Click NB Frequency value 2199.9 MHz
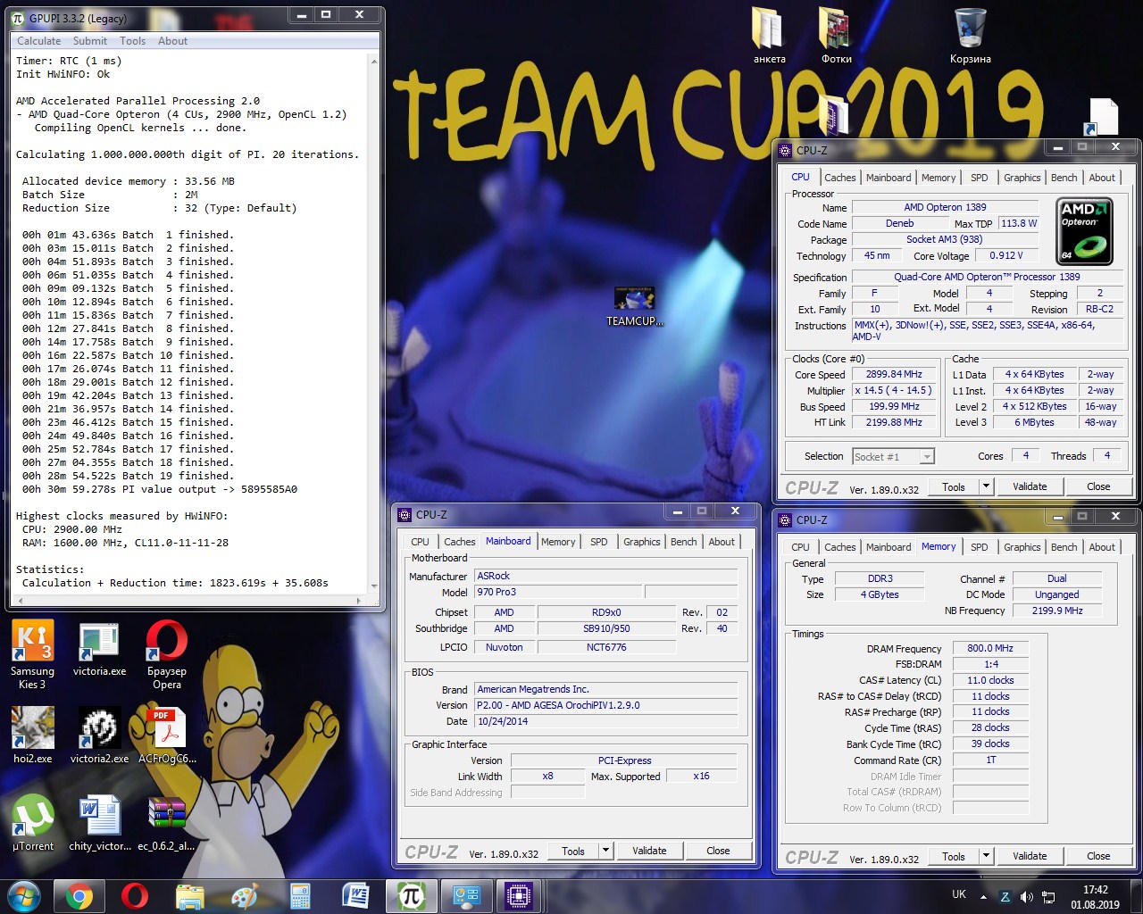The width and height of the screenshot is (1143, 914). coord(1057,611)
